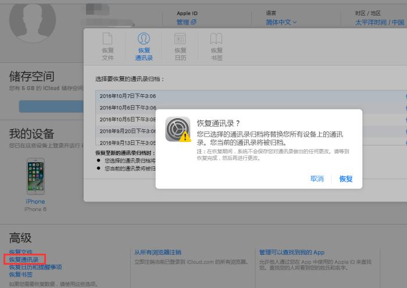The width and height of the screenshot is (407, 288).
Task: Click the settings gear warning icon in dialog
Action: point(178,129)
